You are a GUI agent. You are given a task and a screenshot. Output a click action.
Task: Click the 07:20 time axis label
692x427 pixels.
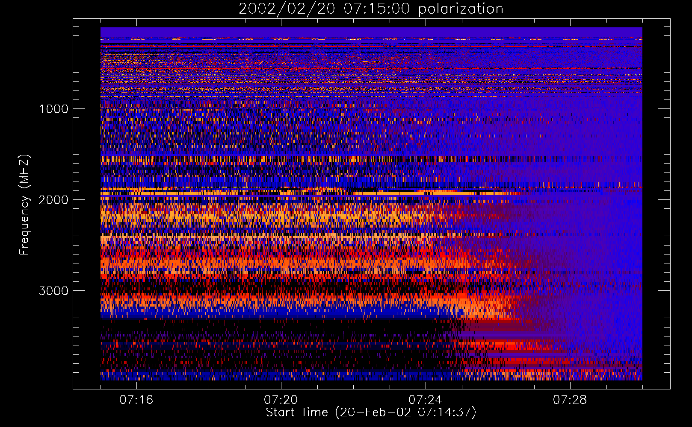[281, 400]
